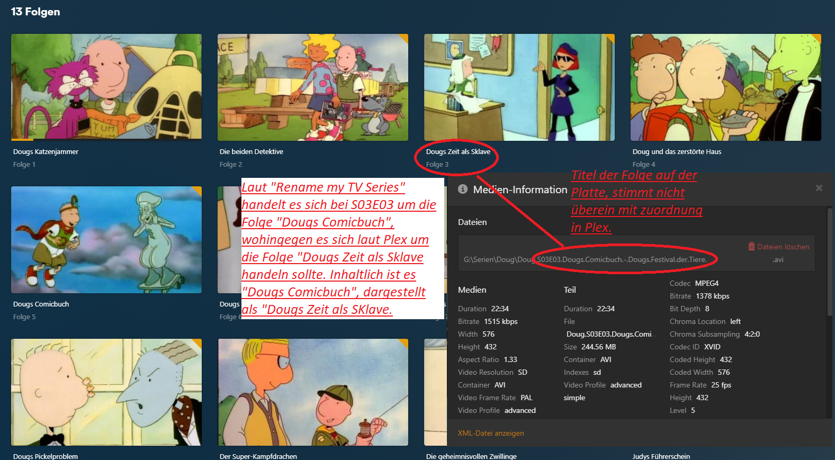This screenshot has height=460, width=835.
Task: Open Dougs Pickelproblem episode thumbnail
Action: 106,392
